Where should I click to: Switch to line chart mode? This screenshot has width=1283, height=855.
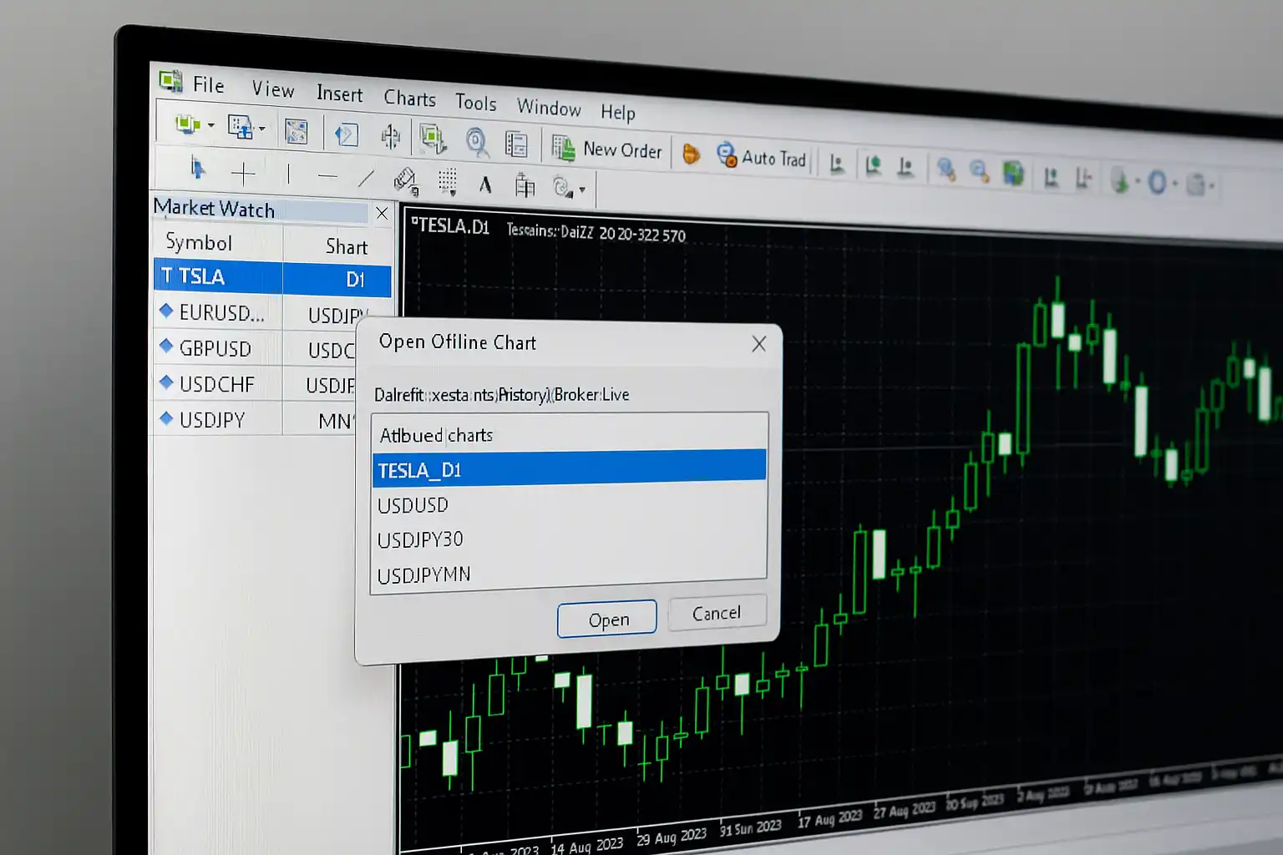905,167
